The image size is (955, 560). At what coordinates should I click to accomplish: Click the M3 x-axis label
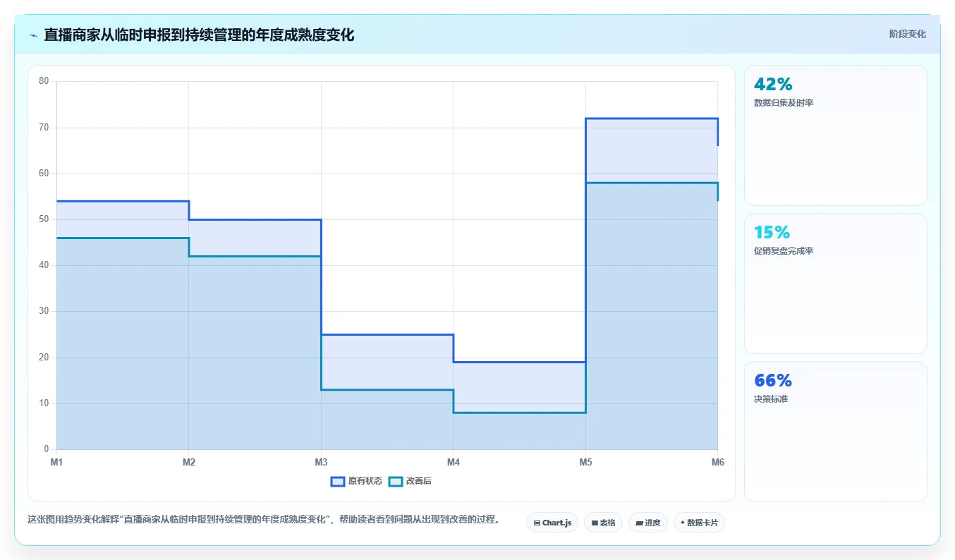coord(321,462)
